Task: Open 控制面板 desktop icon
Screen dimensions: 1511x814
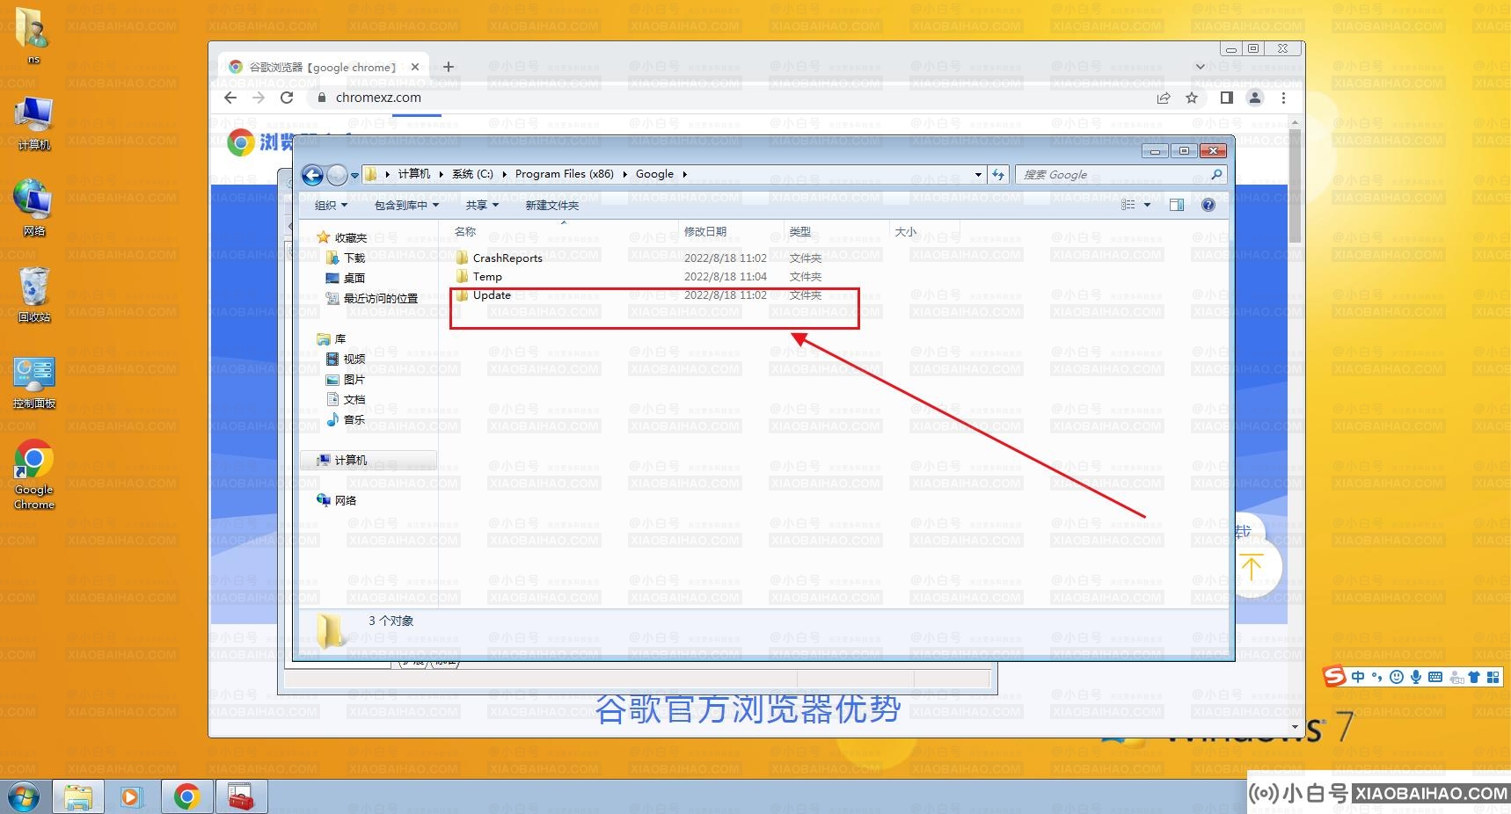Action: [34, 382]
